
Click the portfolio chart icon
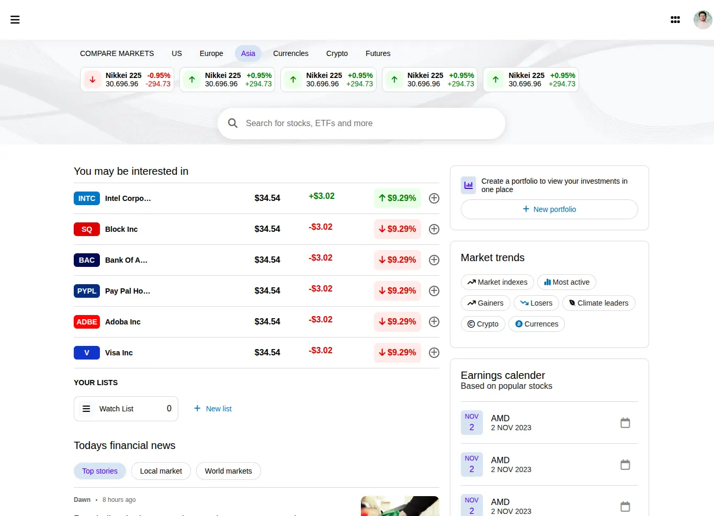pos(468,185)
